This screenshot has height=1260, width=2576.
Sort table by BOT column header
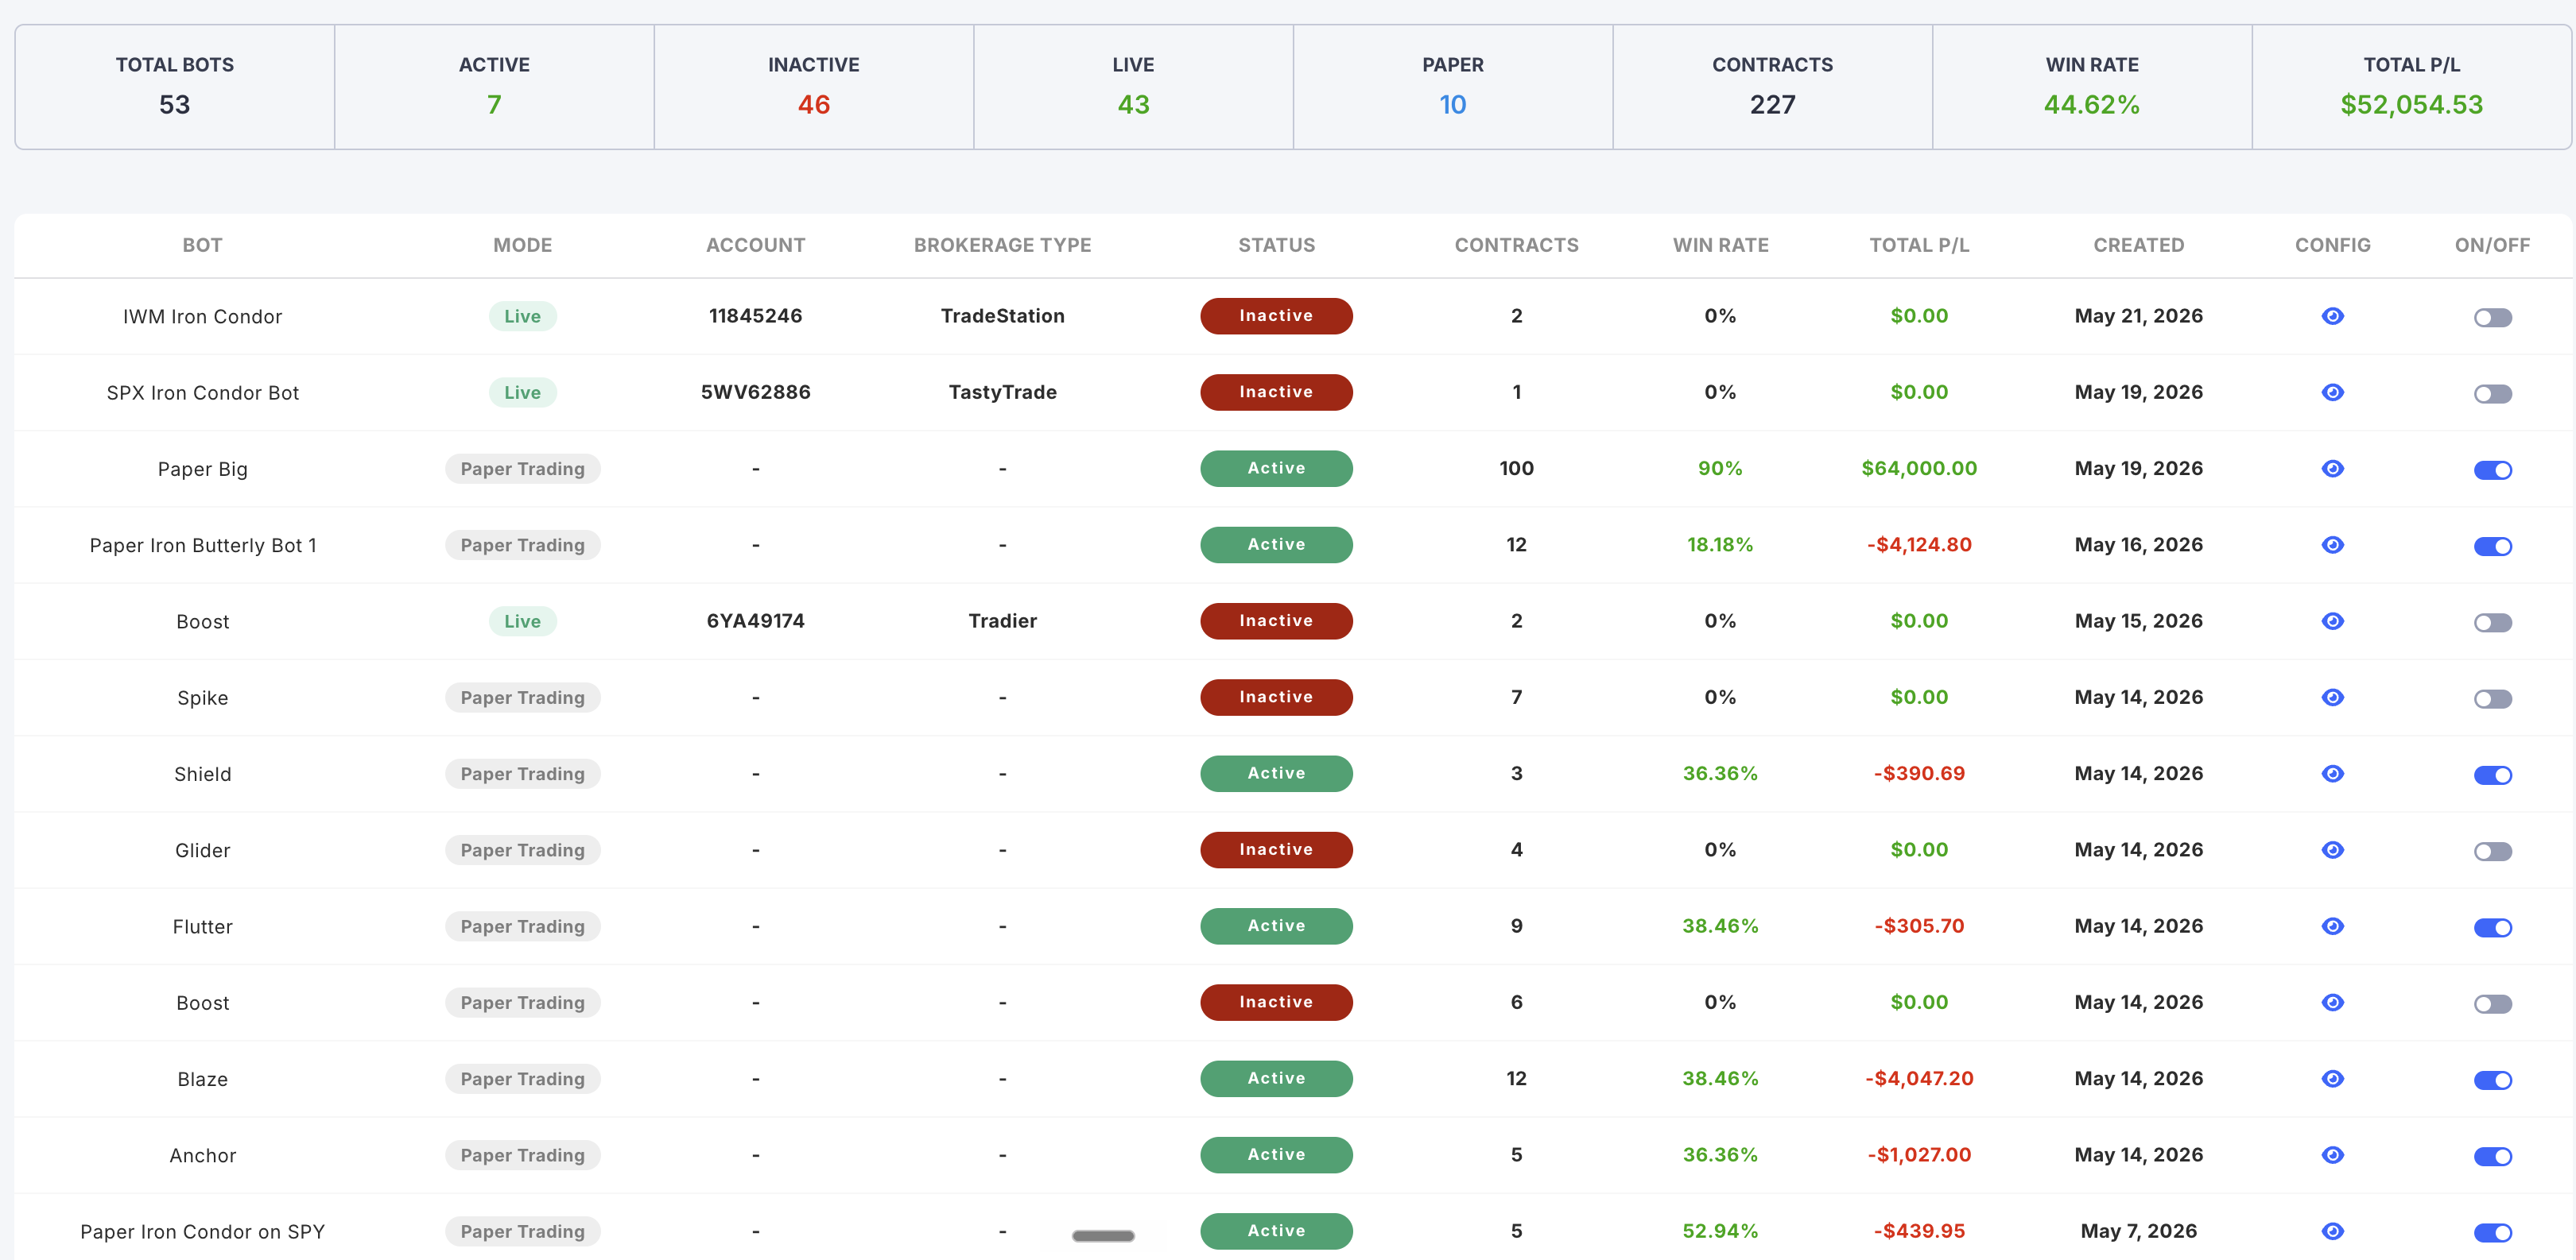(202, 245)
